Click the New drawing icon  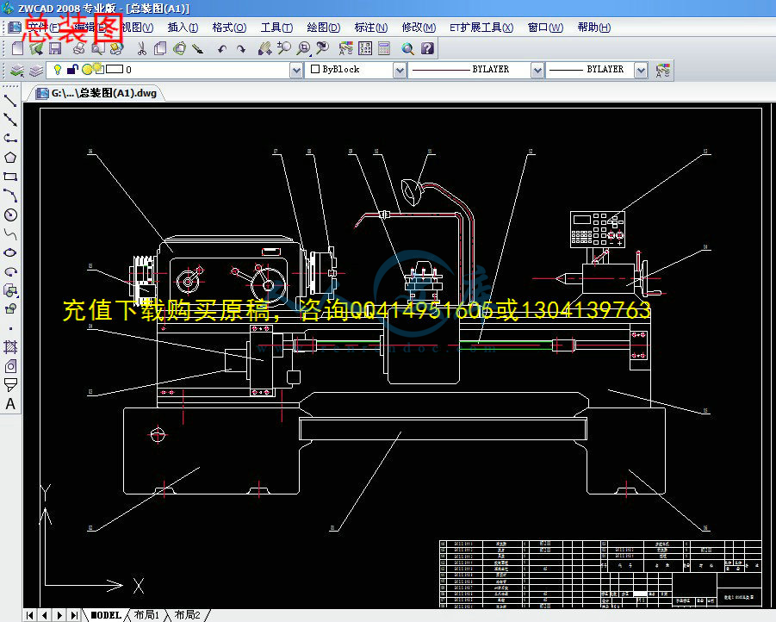tap(17, 48)
